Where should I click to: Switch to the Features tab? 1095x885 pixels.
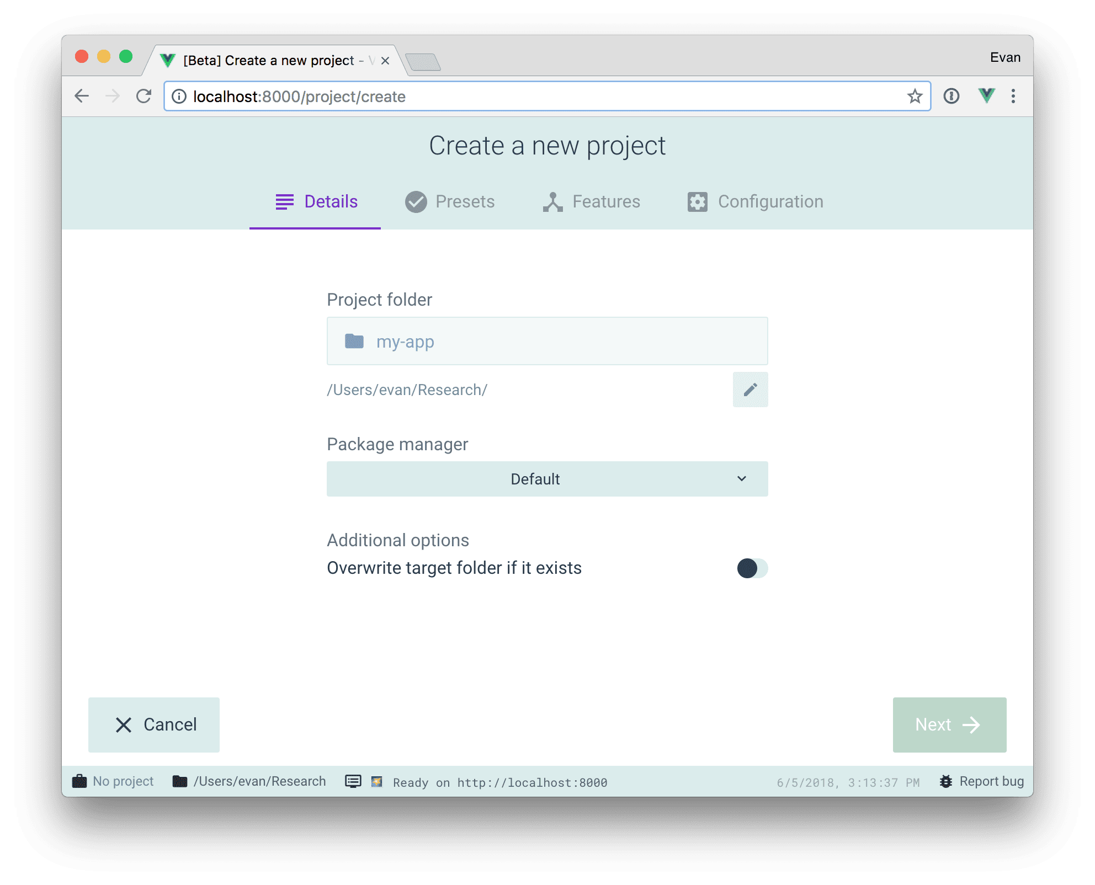click(x=592, y=201)
